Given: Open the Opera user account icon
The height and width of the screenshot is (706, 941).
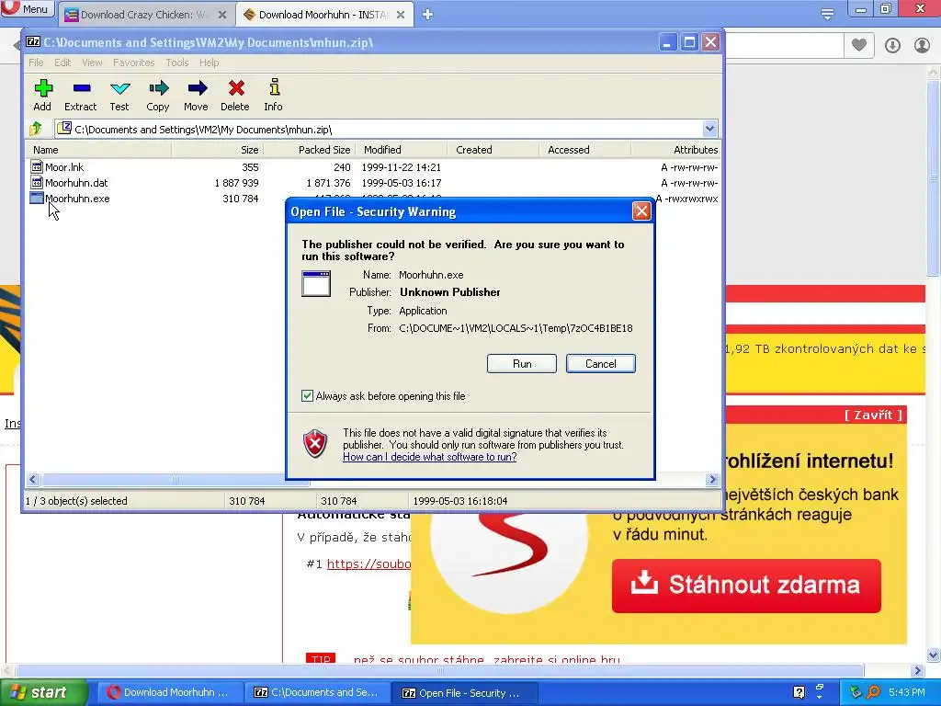Looking at the screenshot, I should [x=922, y=45].
